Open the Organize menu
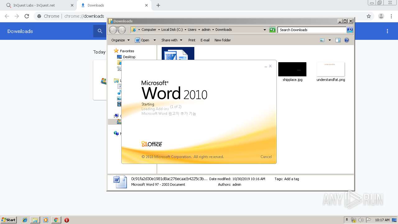The width and height of the screenshot is (398, 224). 121,40
